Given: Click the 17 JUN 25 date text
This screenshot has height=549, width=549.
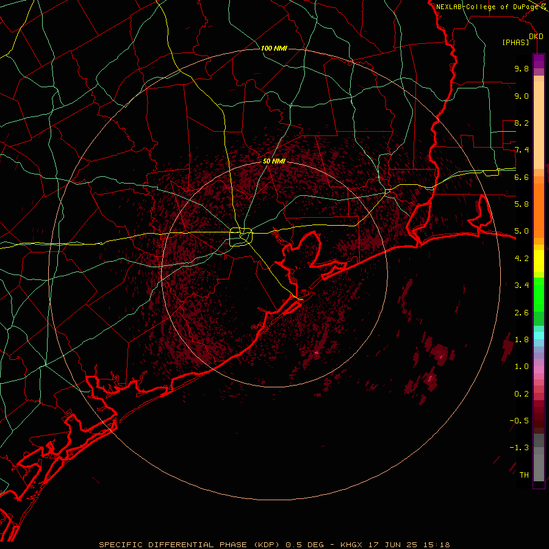Looking at the screenshot, I should click(x=392, y=545).
